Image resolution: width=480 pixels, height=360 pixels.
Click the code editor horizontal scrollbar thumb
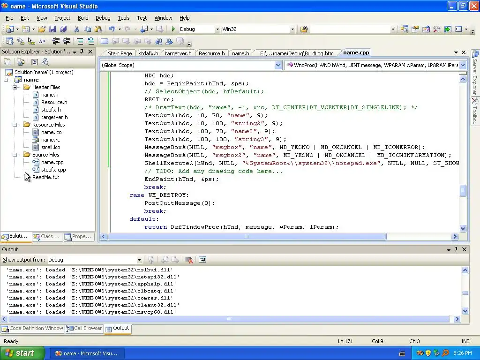click(x=247, y=237)
